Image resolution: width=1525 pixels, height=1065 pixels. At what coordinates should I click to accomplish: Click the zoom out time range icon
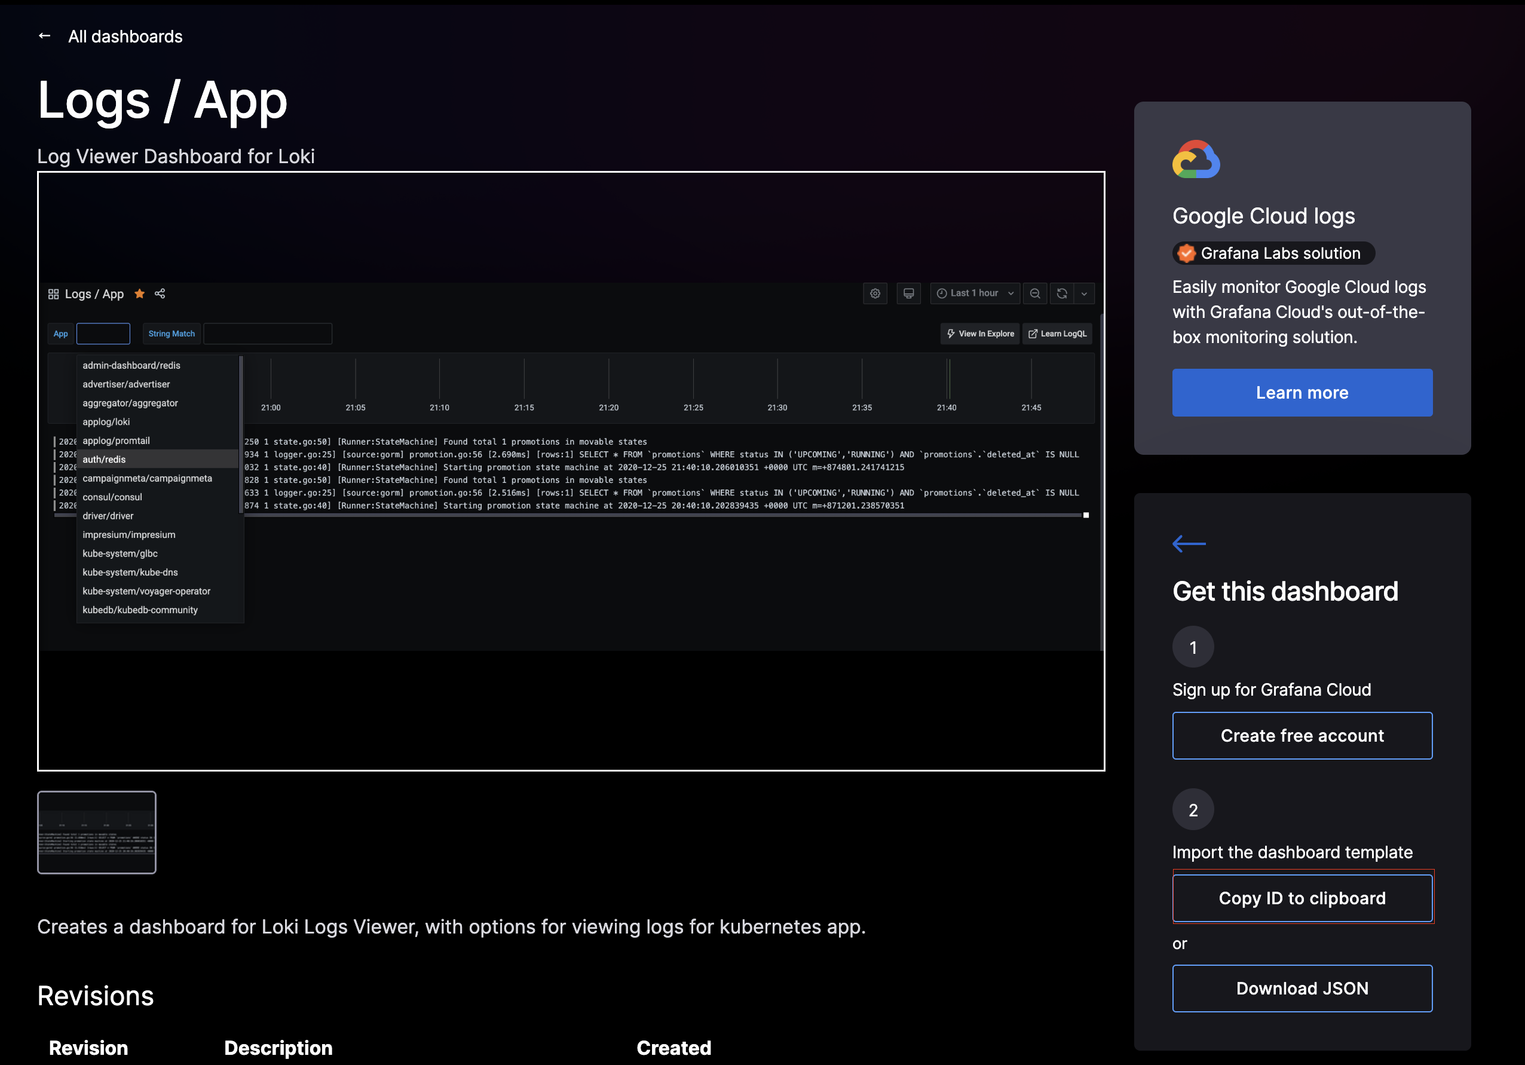pyautogui.click(x=1035, y=293)
